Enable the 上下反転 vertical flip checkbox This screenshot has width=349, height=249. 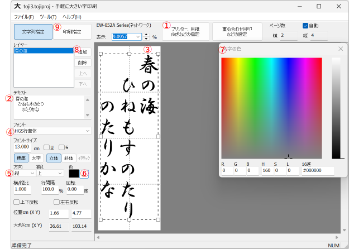point(16,202)
